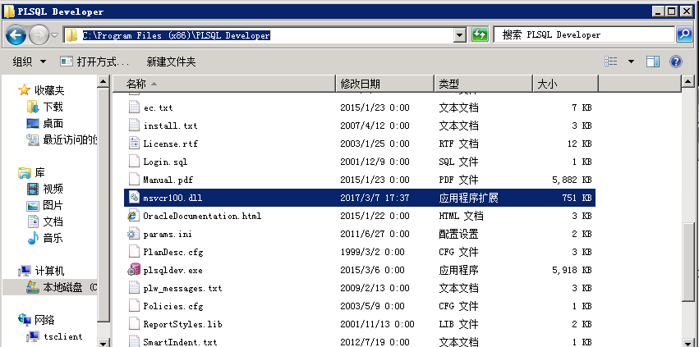Click the navigation pane scroll up arrow
Image resolution: width=699 pixels, height=347 pixels.
103,81
